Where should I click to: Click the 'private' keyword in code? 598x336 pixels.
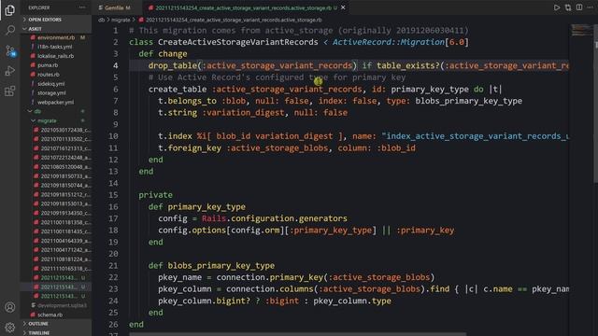[x=155, y=195]
